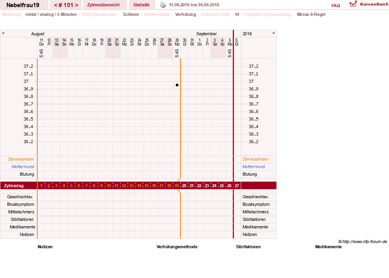
Task: Click the left Geschlechtsv. row label
Action: tap(20, 197)
